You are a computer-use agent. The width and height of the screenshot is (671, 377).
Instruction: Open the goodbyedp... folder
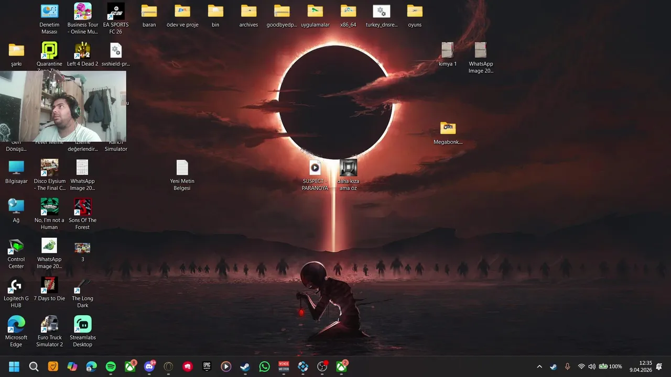282,16
